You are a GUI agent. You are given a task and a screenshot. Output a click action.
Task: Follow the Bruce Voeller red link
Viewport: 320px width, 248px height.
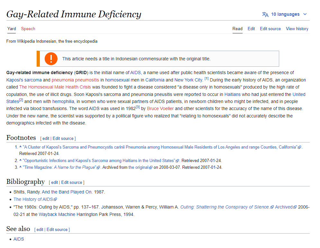pos(160,108)
